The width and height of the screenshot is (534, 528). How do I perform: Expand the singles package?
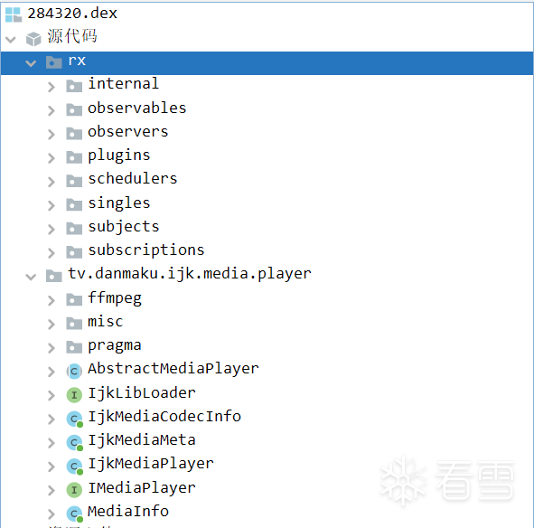point(52,205)
